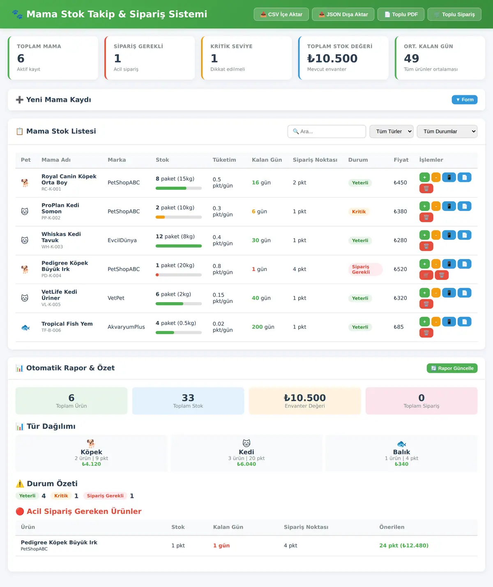Image resolution: width=493 pixels, height=587 pixels.
Task: Click the CSV İçe Aktar button
Action: pyautogui.click(x=281, y=14)
